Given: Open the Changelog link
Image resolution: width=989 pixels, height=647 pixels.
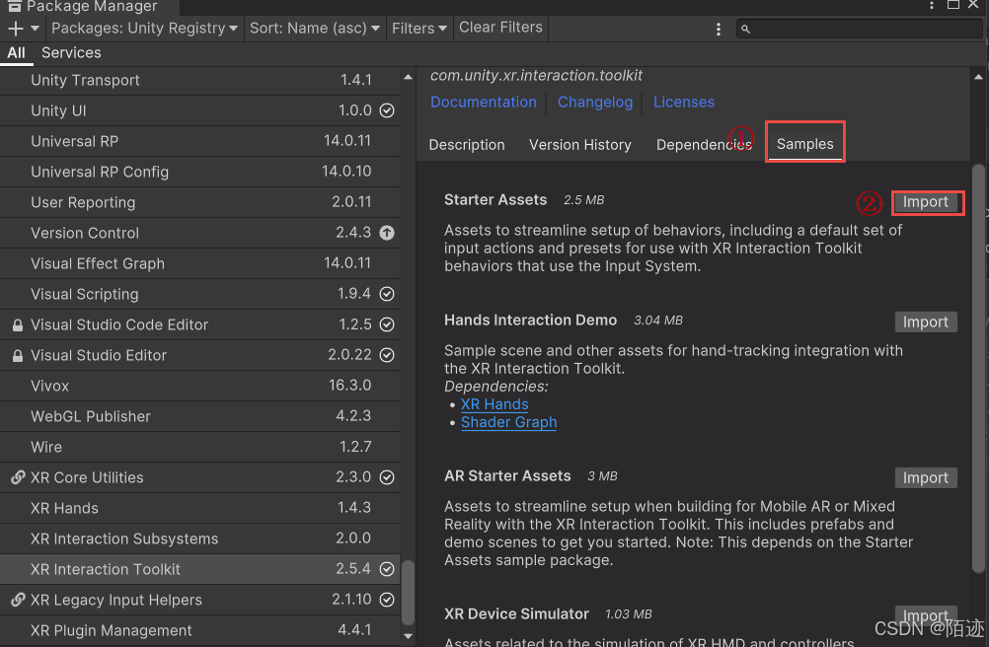Looking at the screenshot, I should [x=595, y=102].
